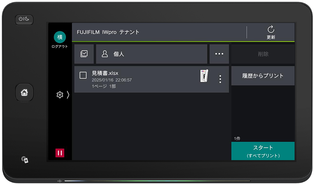The height and width of the screenshot is (184, 314).
Task: Tap the select-all jobs icon
Action: pyautogui.click(x=84, y=54)
